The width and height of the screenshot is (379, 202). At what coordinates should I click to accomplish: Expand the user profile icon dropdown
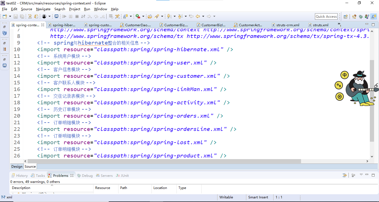click(x=49, y=16)
